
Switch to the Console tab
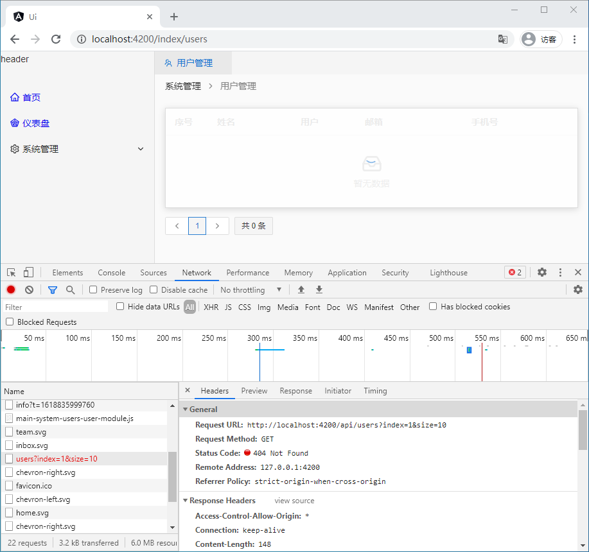pos(111,273)
